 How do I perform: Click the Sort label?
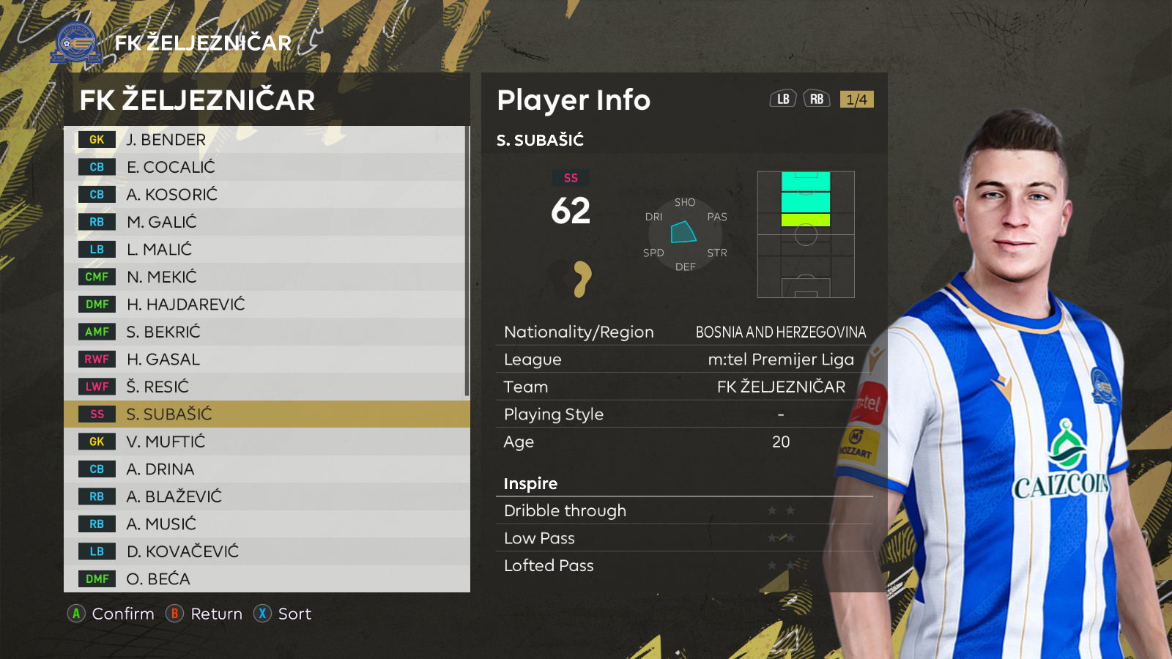click(x=294, y=614)
